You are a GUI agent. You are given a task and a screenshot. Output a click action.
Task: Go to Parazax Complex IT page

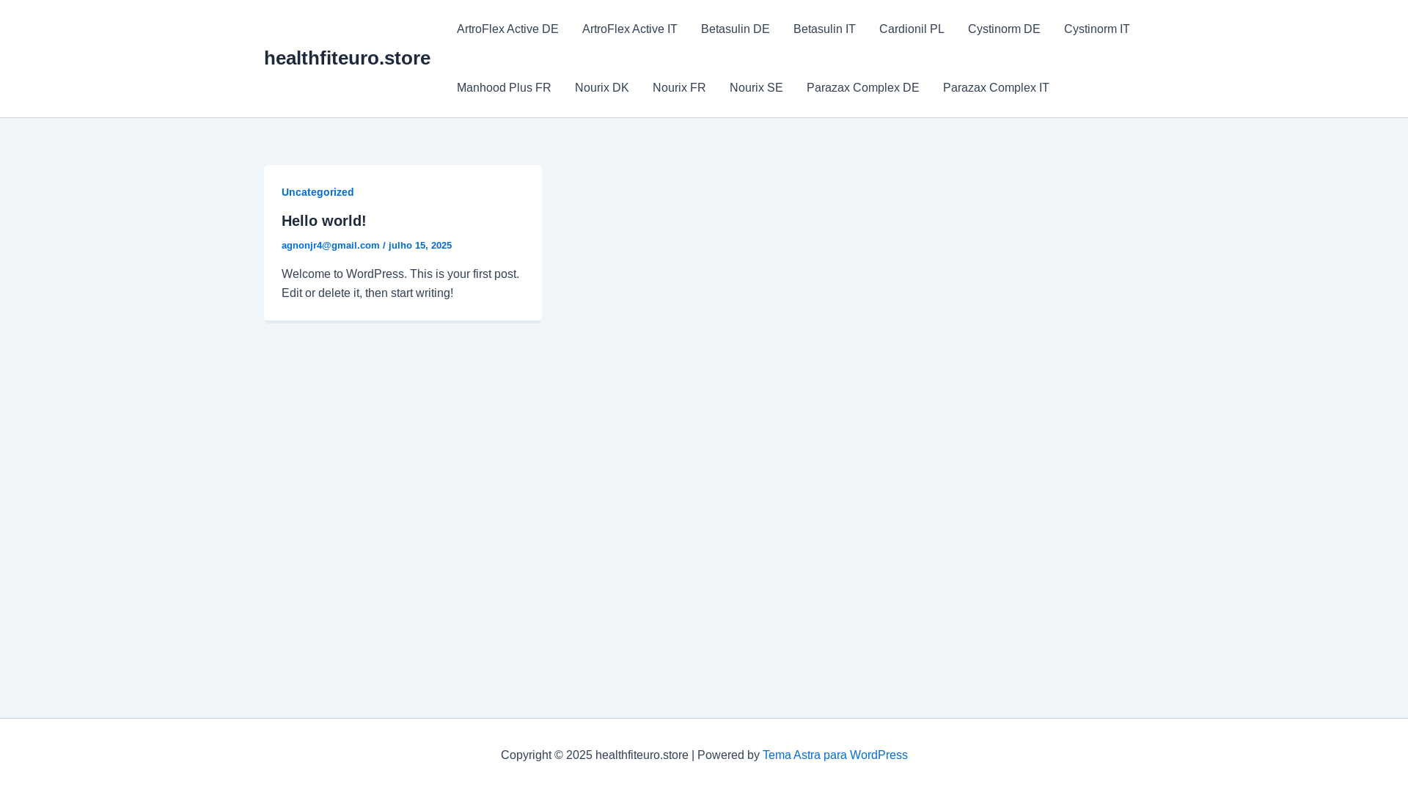tap(996, 88)
